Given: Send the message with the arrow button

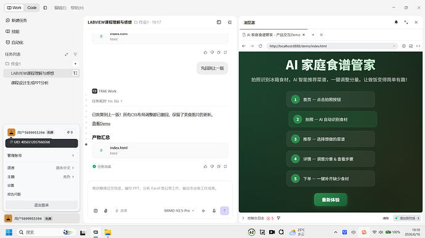Looking at the screenshot, I should (224, 210).
